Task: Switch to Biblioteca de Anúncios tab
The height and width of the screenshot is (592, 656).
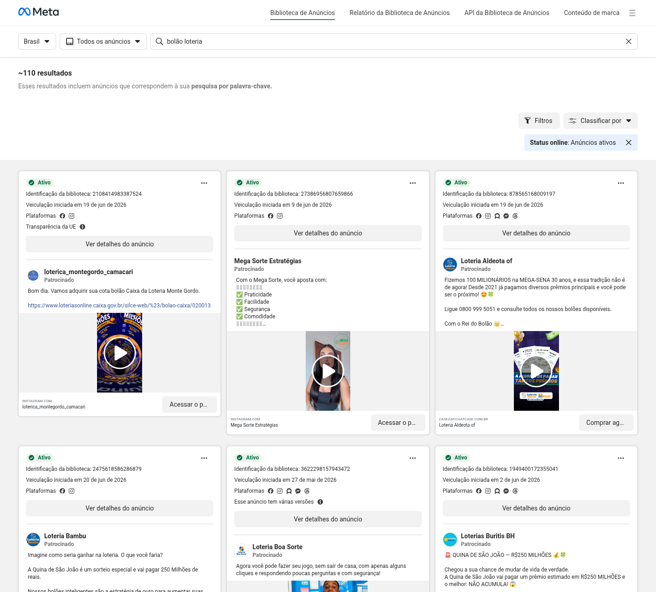Action: 302,13
